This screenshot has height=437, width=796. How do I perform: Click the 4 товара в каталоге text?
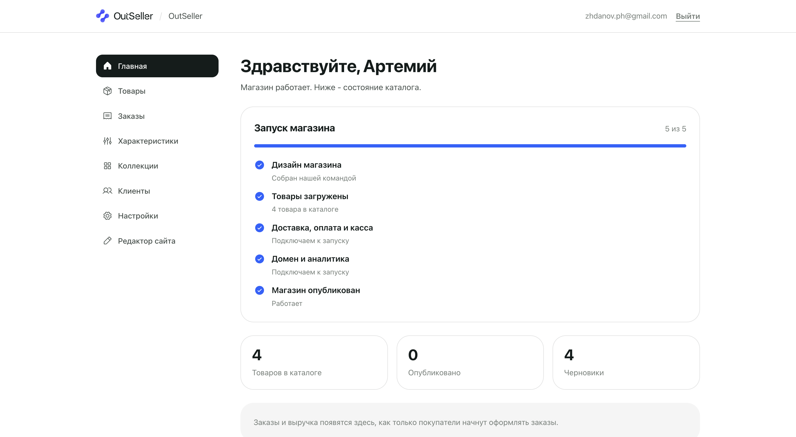tap(305, 209)
